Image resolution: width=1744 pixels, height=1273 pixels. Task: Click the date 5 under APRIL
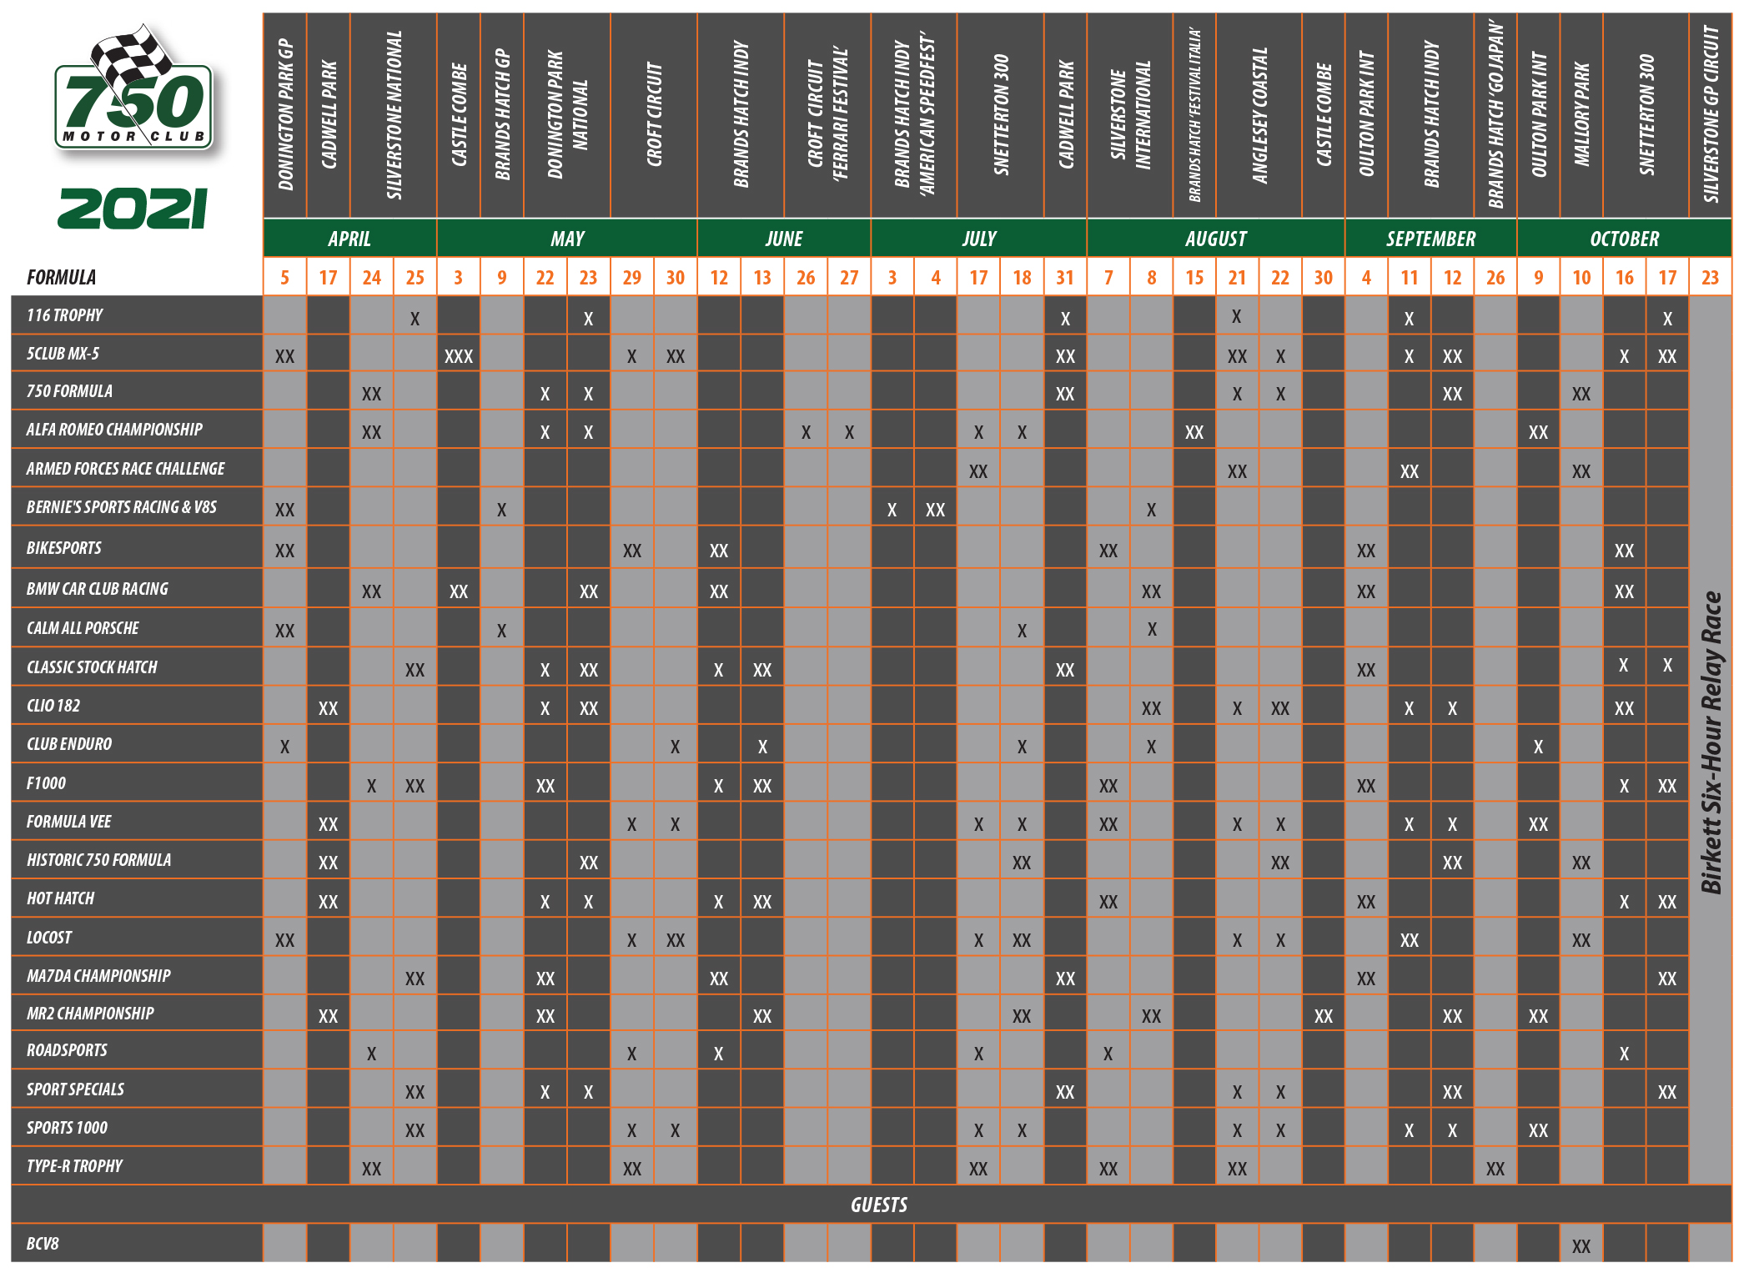point(285,278)
